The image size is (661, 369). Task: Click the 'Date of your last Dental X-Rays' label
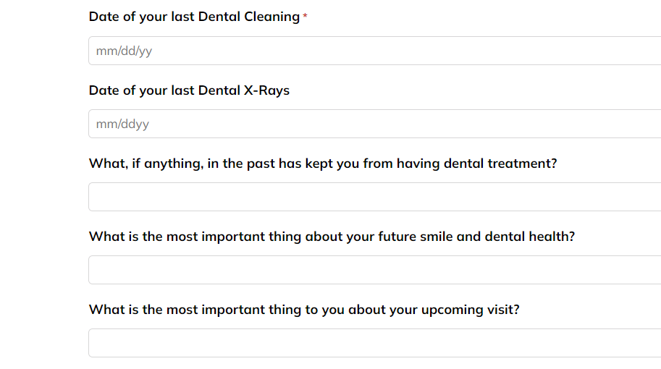(x=189, y=90)
